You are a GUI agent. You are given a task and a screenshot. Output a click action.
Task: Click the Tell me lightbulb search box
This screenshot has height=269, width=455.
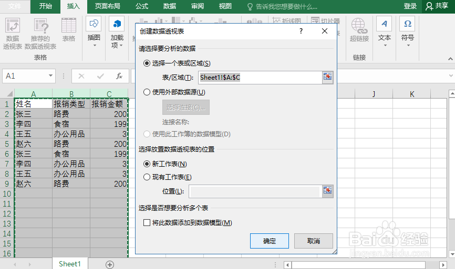click(x=282, y=7)
